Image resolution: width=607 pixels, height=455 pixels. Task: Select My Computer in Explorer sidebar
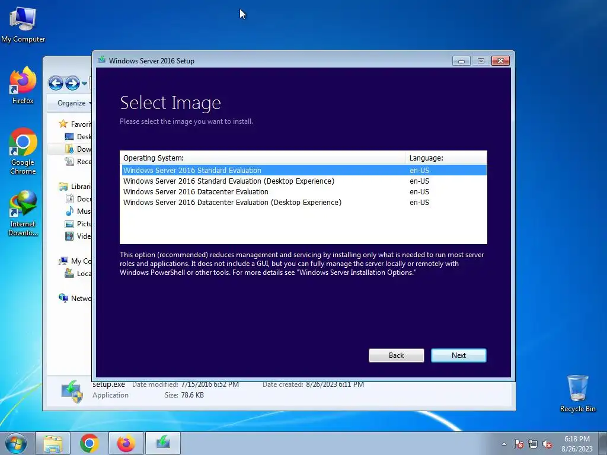(x=75, y=261)
